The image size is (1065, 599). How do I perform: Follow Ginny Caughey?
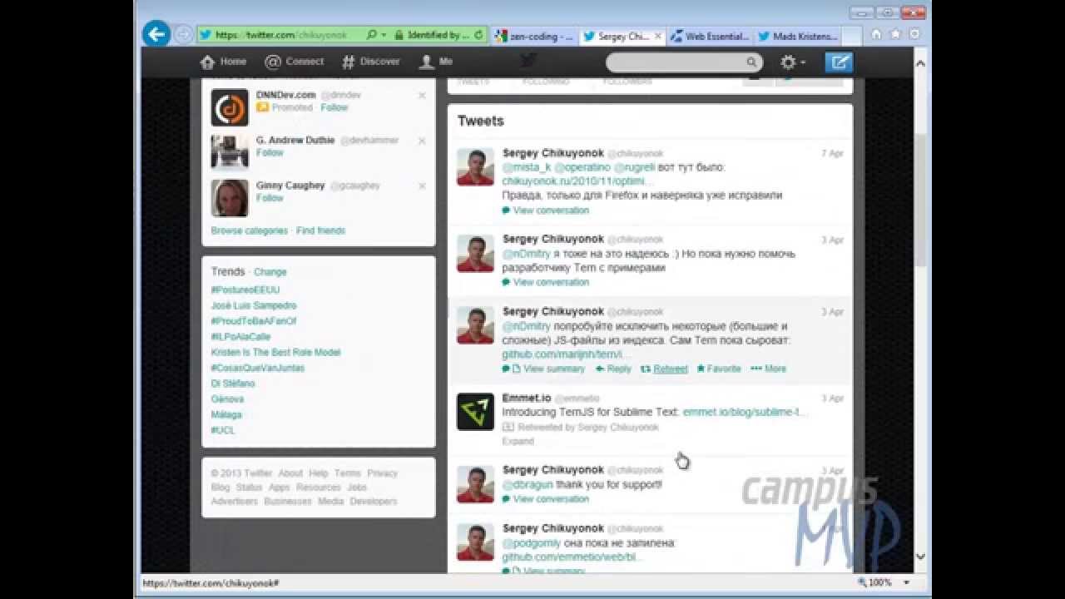270,198
